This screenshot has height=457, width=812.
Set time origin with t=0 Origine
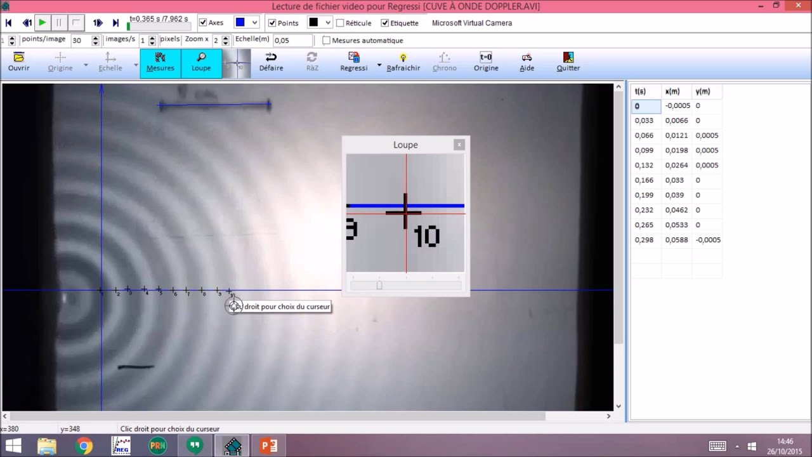[x=486, y=62]
